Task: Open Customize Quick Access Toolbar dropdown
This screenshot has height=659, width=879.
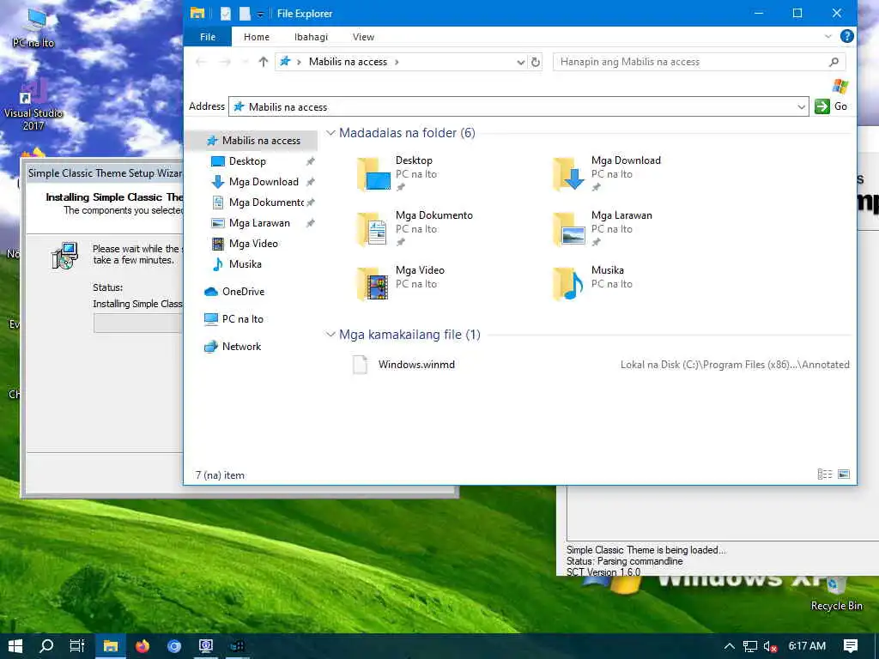Action: (260, 14)
